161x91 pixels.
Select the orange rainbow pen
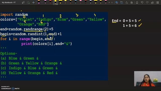coord(70,2)
